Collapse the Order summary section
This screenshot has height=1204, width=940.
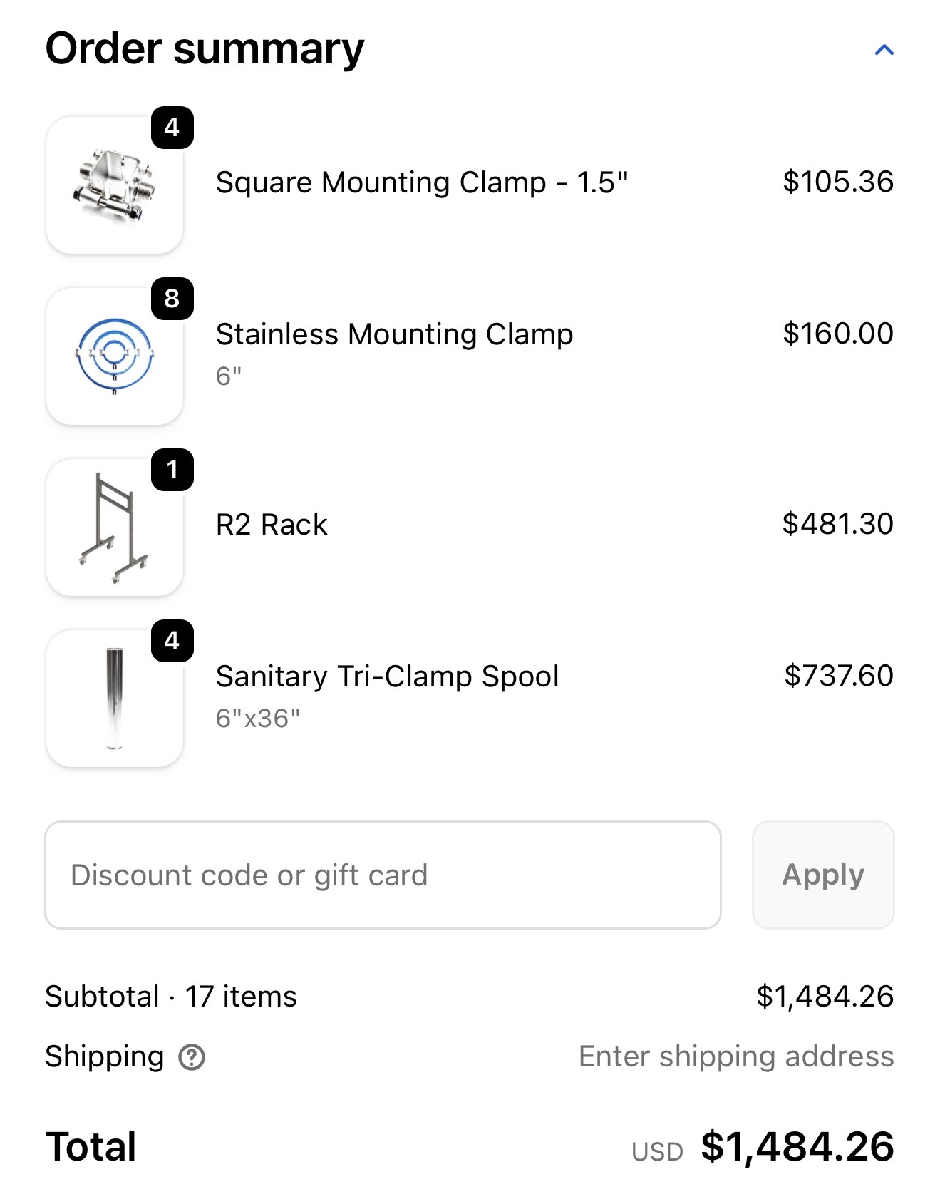(x=884, y=50)
